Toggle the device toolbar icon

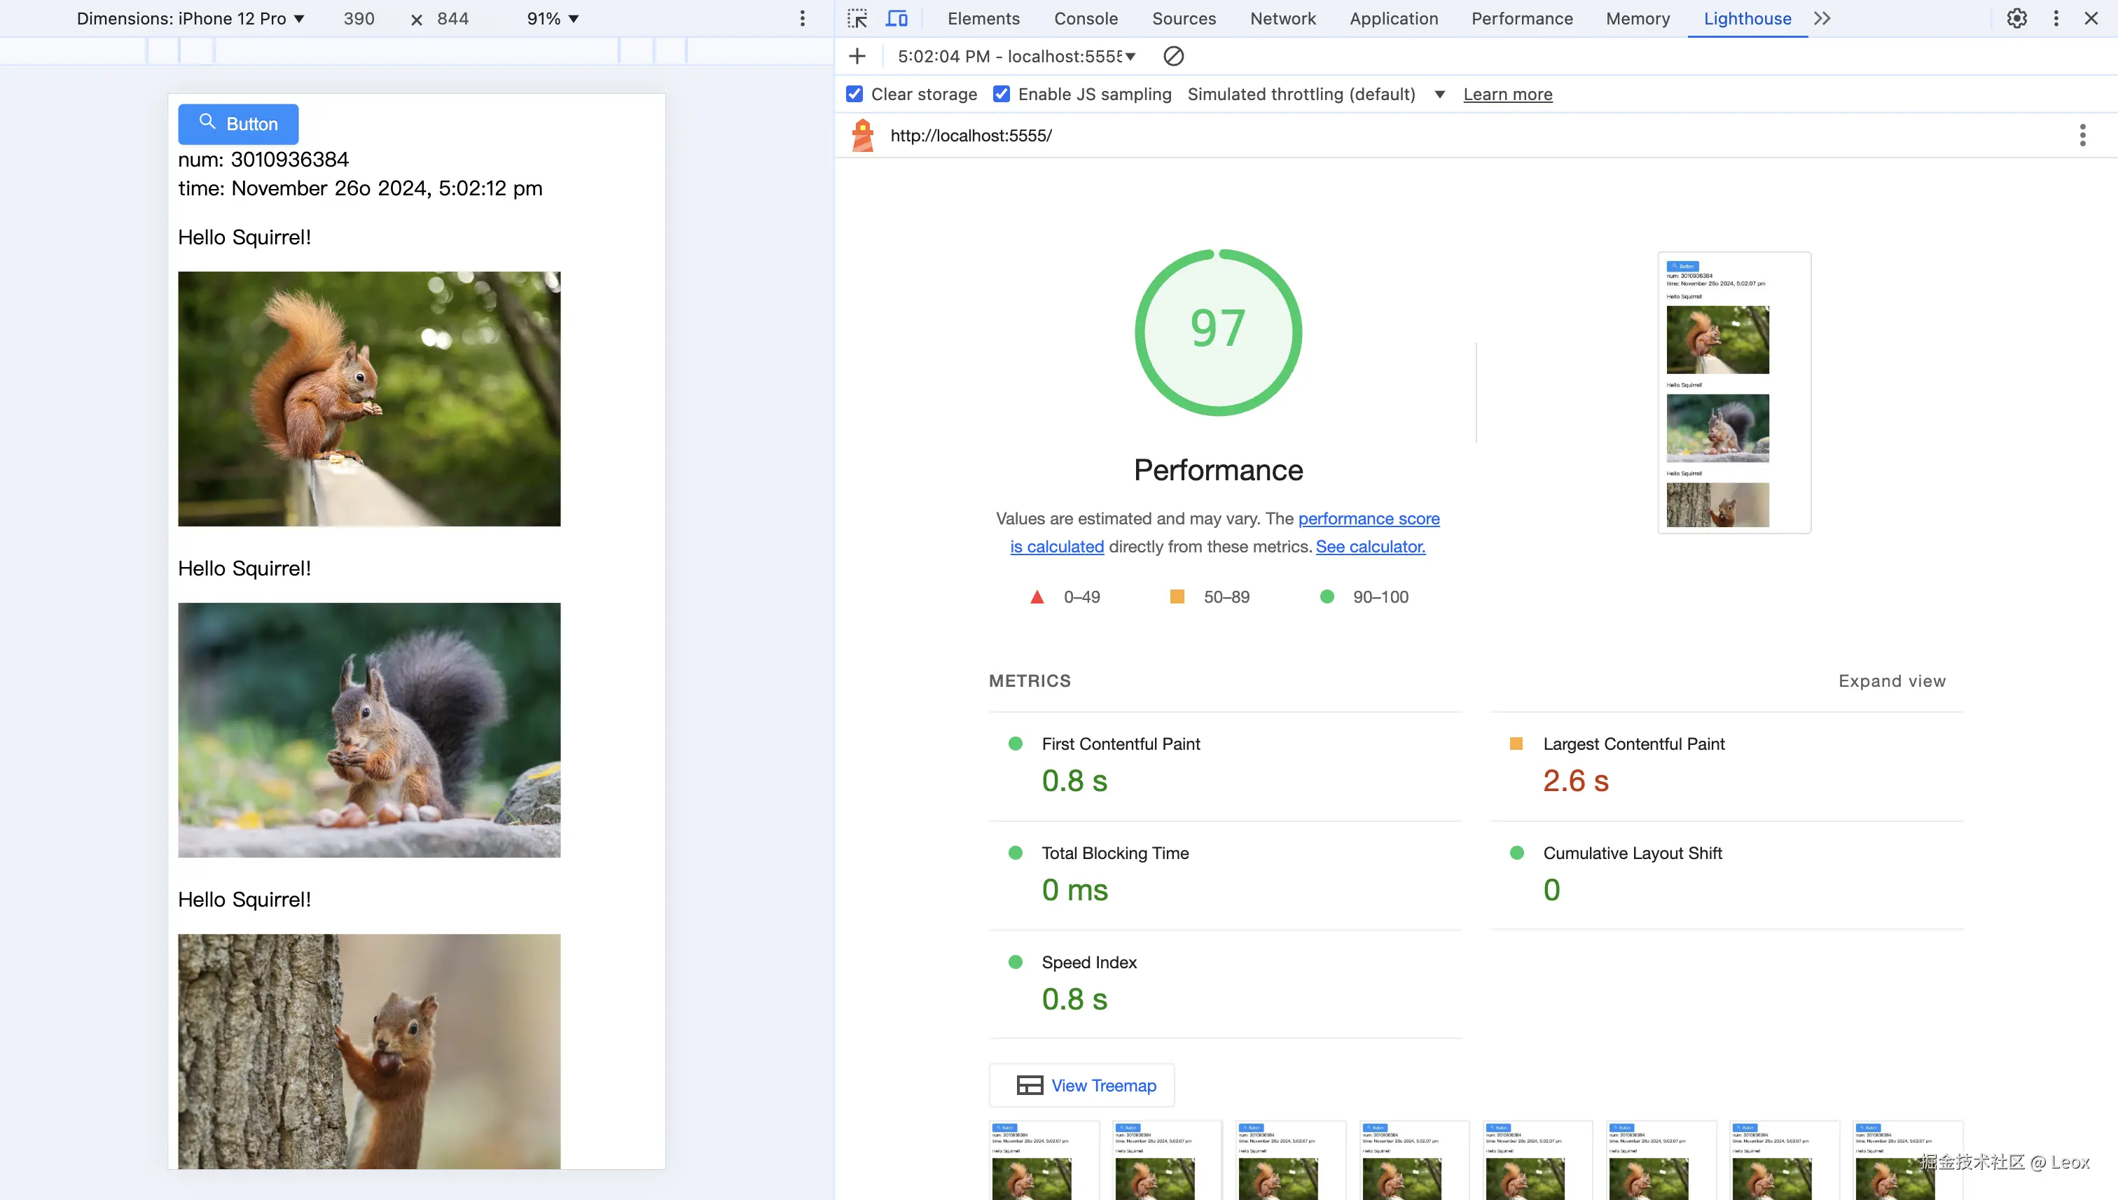[x=897, y=18]
